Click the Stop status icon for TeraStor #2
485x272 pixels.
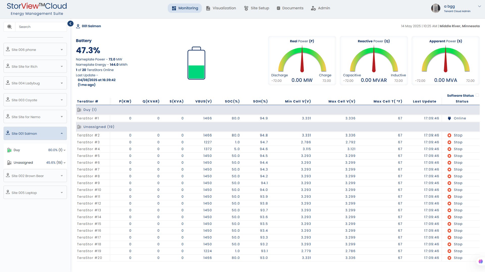(x=449, y=135)
